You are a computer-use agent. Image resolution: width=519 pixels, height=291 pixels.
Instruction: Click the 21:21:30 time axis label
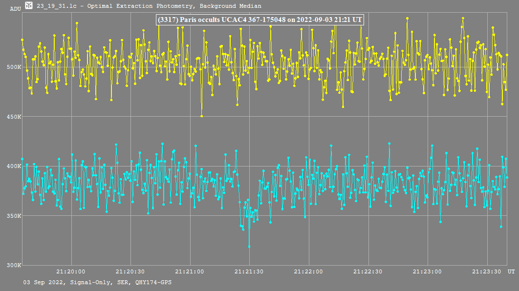(249, 271)
